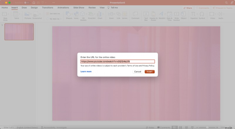The width and height of the screenshot is (235, 129).
Task: Switch to the Home tab
Action: coord(5,8)
